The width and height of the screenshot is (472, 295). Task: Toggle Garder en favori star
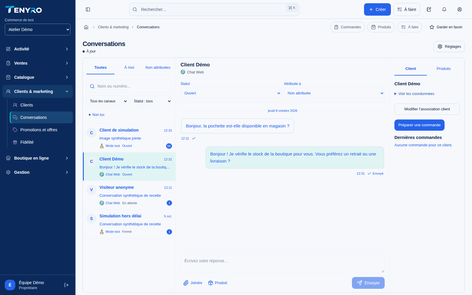(446, 27)
